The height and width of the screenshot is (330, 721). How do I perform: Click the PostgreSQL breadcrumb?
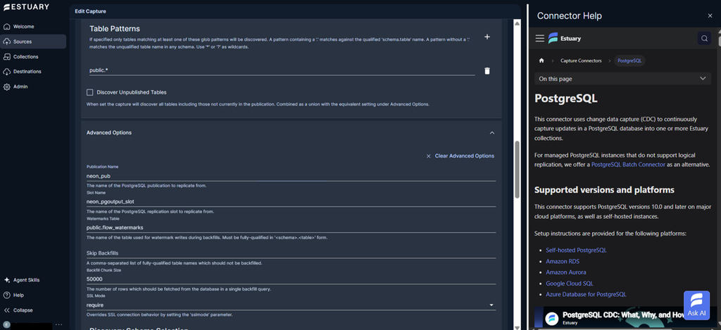(629, 61)
